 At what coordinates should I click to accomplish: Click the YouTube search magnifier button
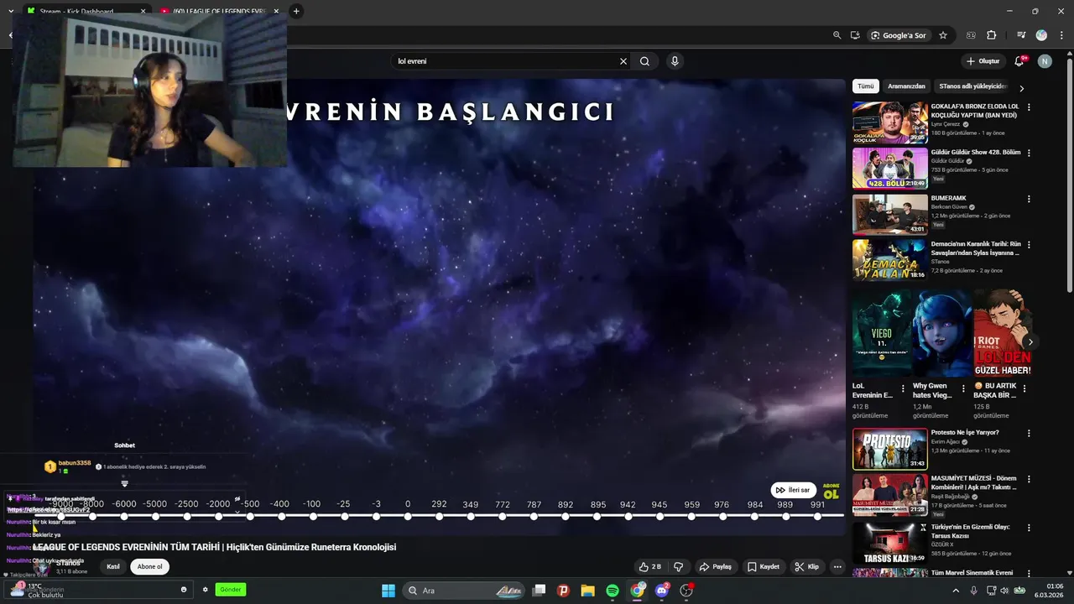pos(644,61)
